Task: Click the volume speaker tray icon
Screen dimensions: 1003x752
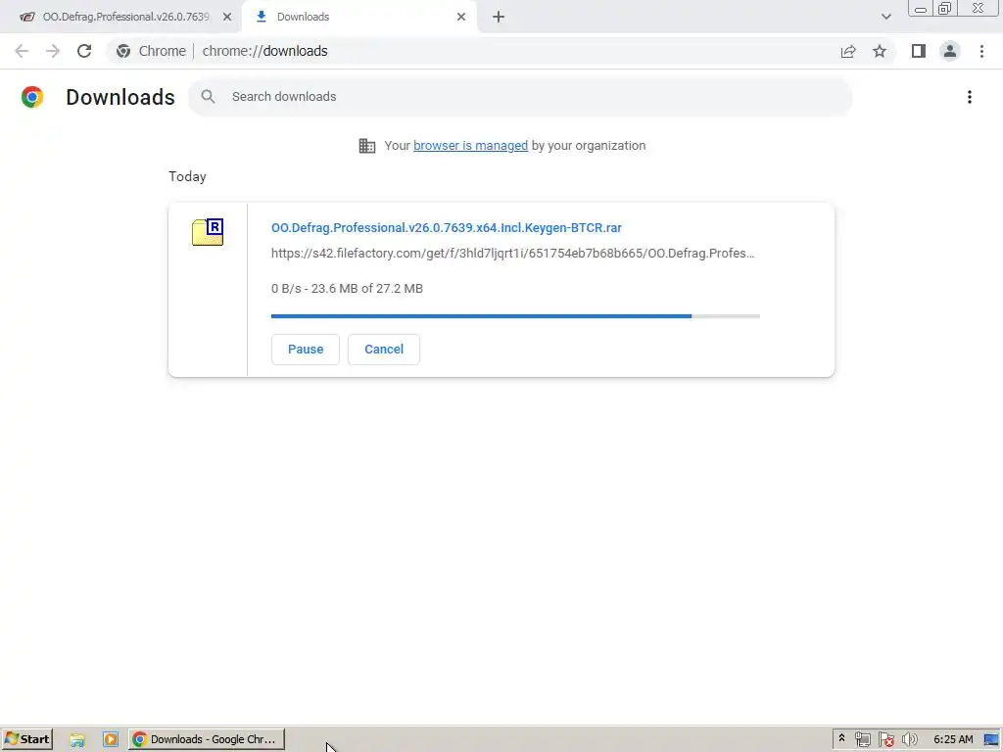Action: [910, 740]
